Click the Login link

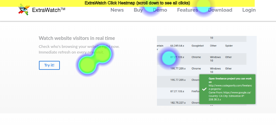pyautogui.click(x=249, y=10)
